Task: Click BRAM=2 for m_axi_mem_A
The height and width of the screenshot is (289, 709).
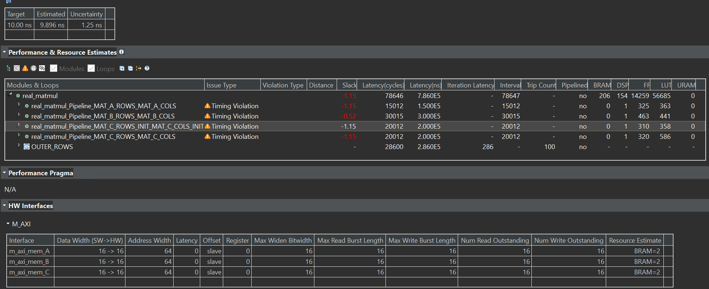Action: coord(647,251)
